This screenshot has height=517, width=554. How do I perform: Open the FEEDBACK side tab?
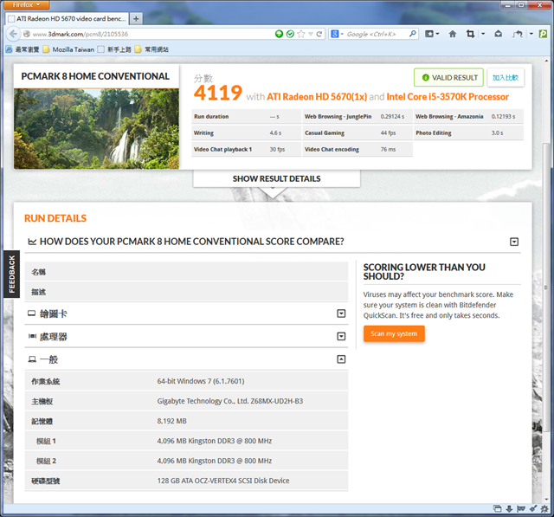pos(11,275)
